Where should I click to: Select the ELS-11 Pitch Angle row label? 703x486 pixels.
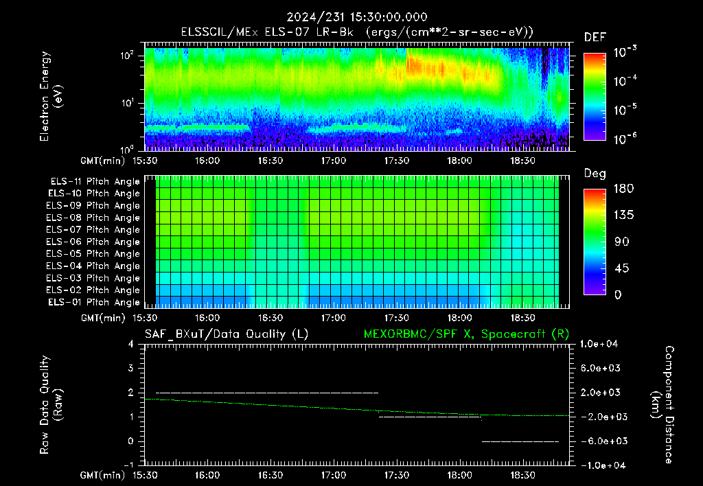[95, 182]
